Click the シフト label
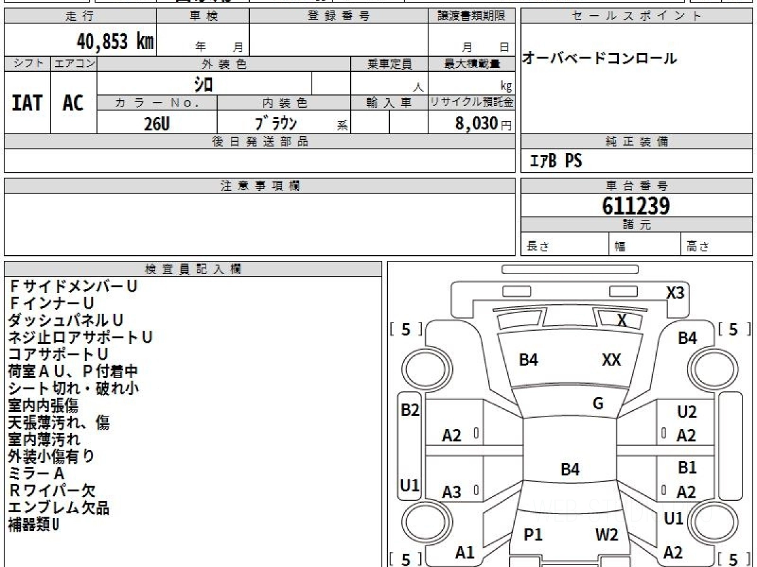Viewport: 757px width, 567px height. click(27, 64)
